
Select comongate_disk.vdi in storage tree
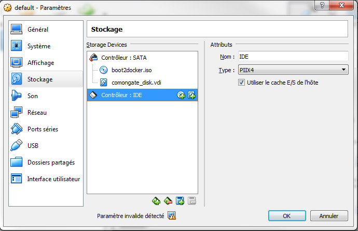click(x=136, y=83)
